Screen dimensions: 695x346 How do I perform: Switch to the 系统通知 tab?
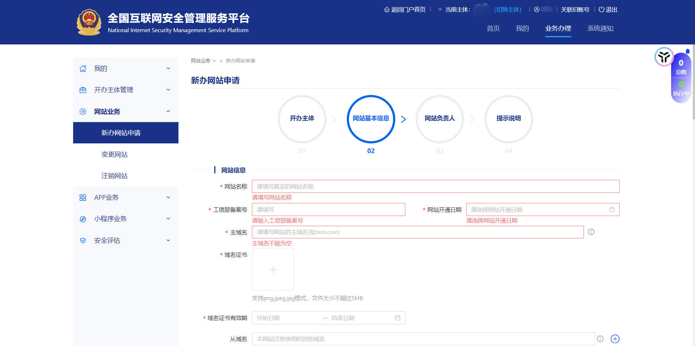tap(600, 29)
